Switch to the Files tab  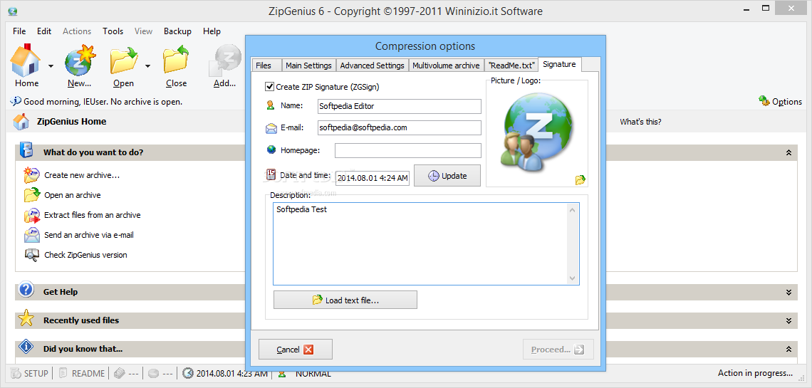(x=266, y=65)
